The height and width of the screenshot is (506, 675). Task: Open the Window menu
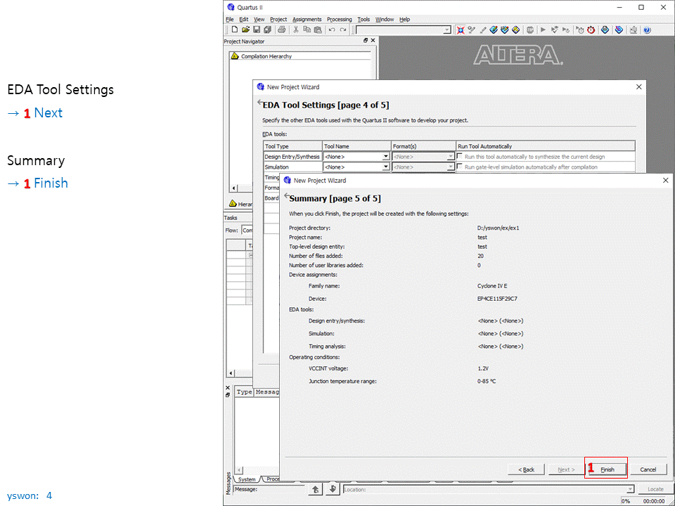click(x=385, y=20)
